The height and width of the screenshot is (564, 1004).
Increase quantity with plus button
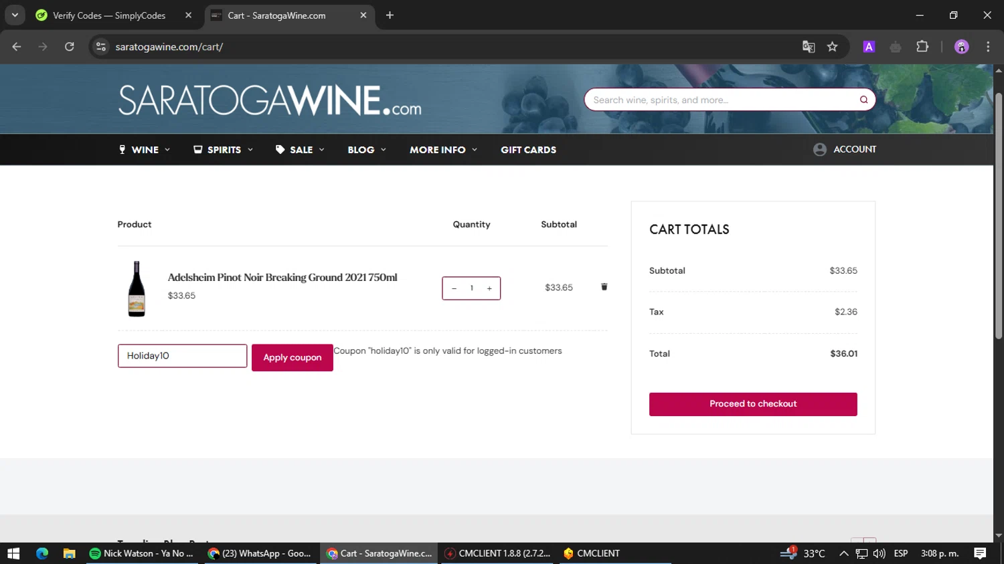489,288
